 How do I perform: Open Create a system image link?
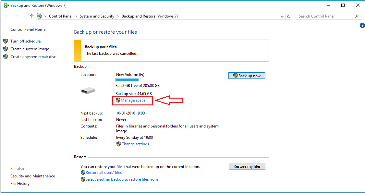(30, 49)
